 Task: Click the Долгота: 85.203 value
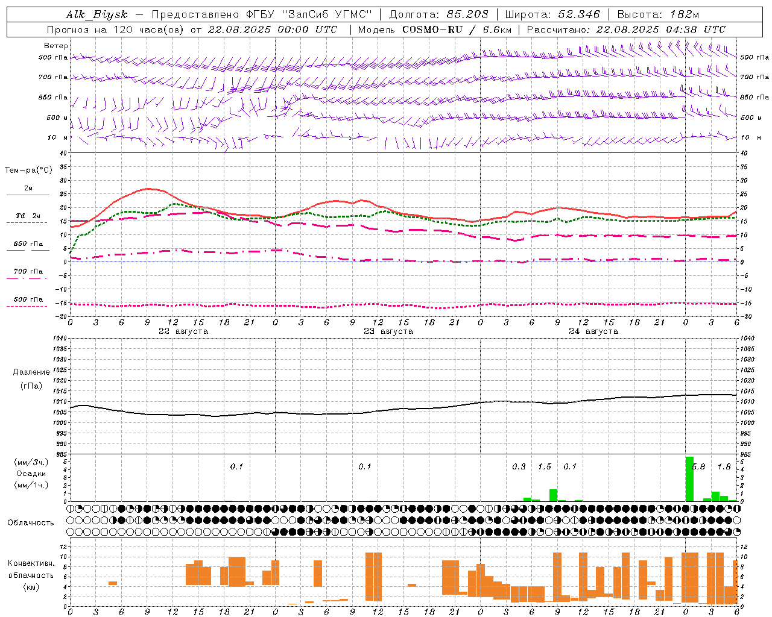tap(439, 14)
